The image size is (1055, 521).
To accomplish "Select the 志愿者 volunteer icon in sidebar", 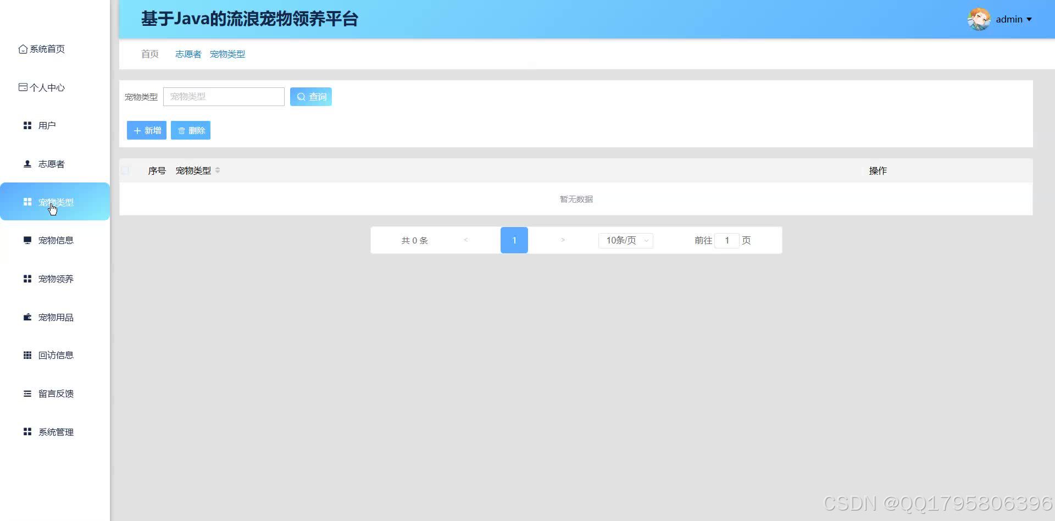I will coord(26,164).
